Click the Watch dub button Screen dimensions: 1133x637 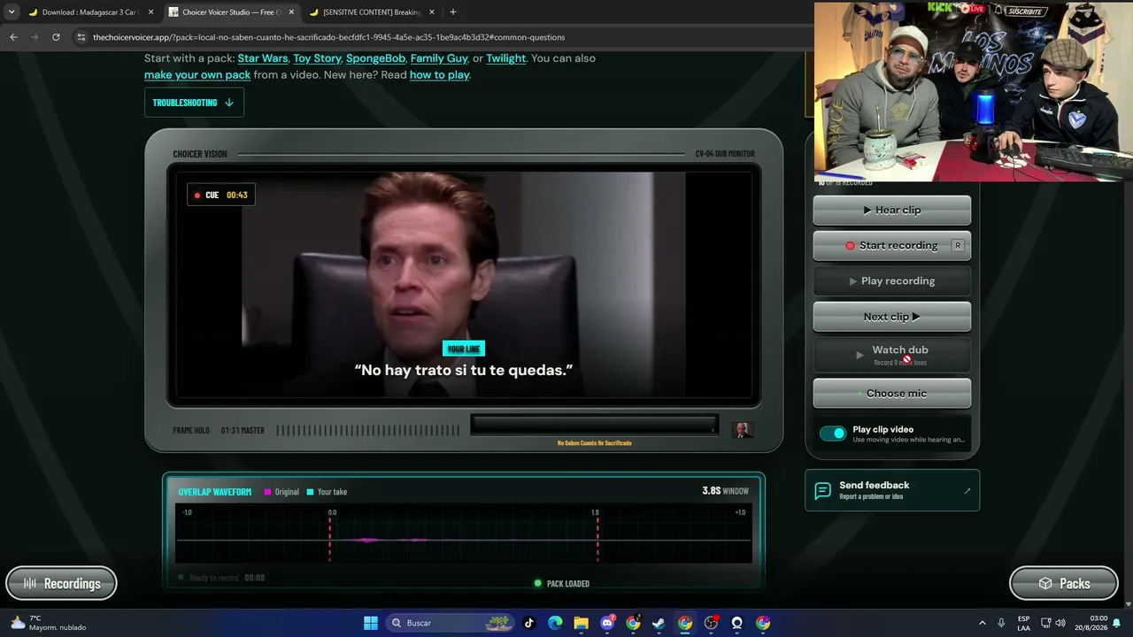[x=892, y=354]
